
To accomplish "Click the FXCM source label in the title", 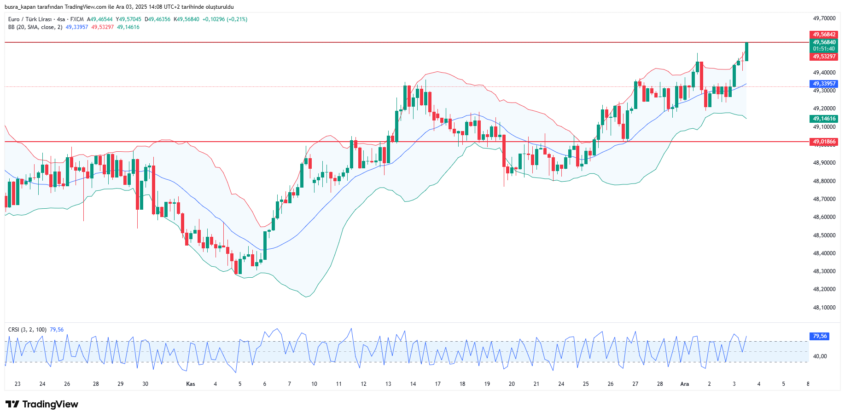I will [x=77, y=19].
